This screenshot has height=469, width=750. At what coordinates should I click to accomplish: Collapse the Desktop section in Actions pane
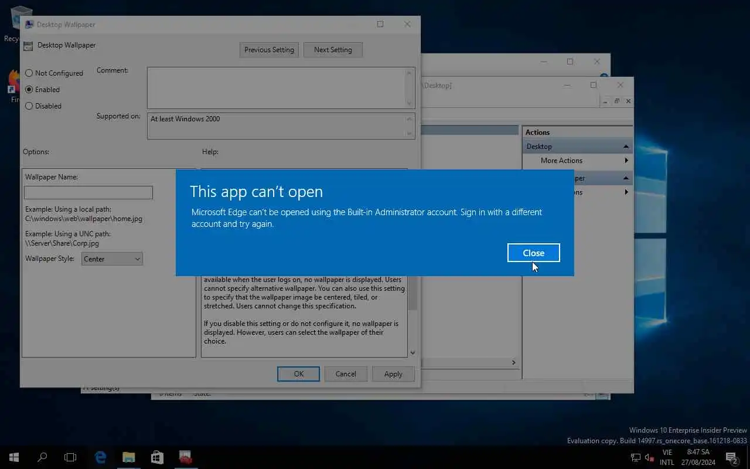626,147
